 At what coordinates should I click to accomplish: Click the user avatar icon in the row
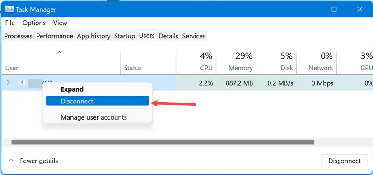(22, 83)
